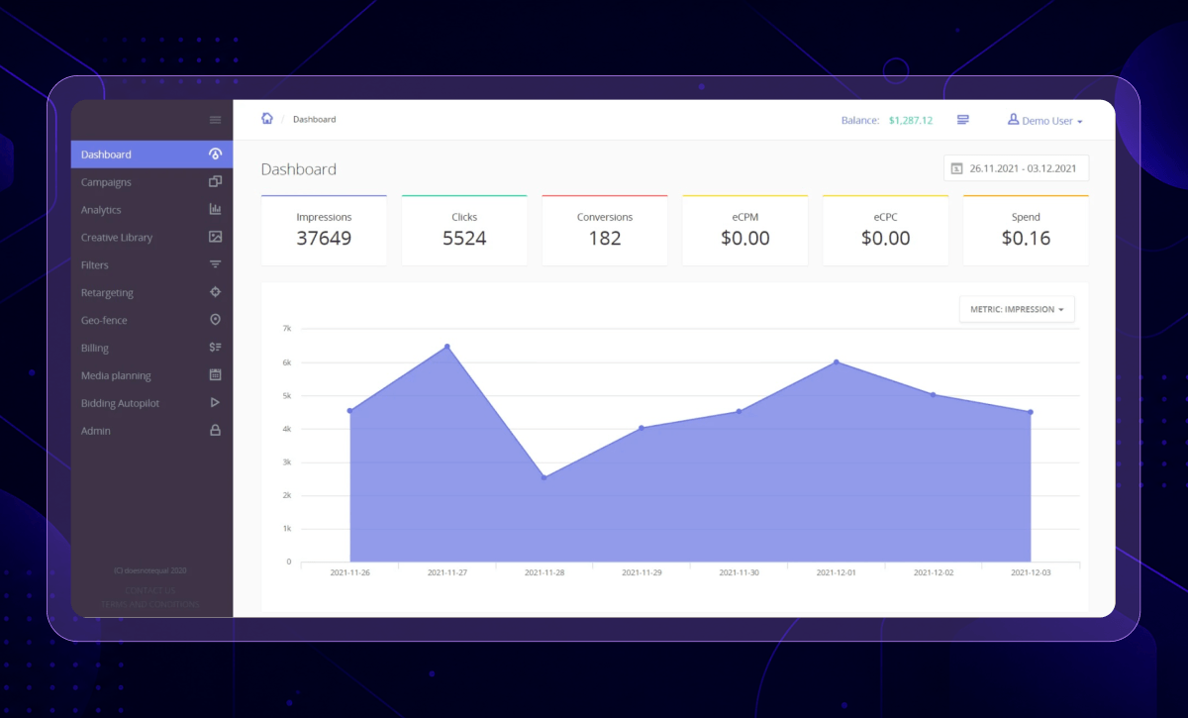Viewport: 1188px width, 718px height.
Task: Click the chart low point for 2021-11-28
Action: coord(544,477)
